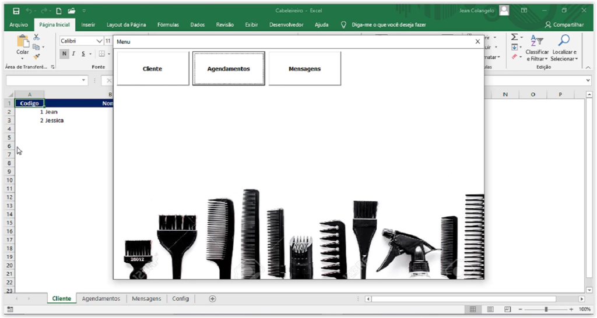Switch to the Agendamentos sheet tab
This screenshot has width=597, height=318.
coord(101,298)
